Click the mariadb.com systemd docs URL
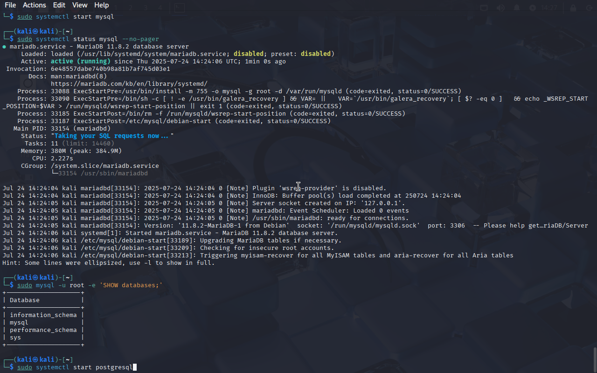 coord(129,84)
